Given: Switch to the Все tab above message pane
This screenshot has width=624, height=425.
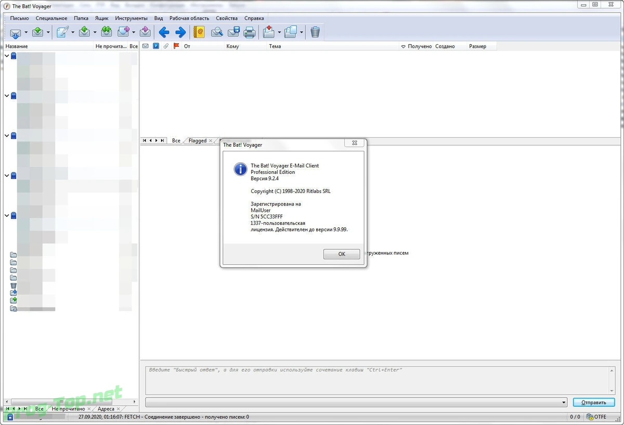Looking at the screenshot, I should pos(176,140).
